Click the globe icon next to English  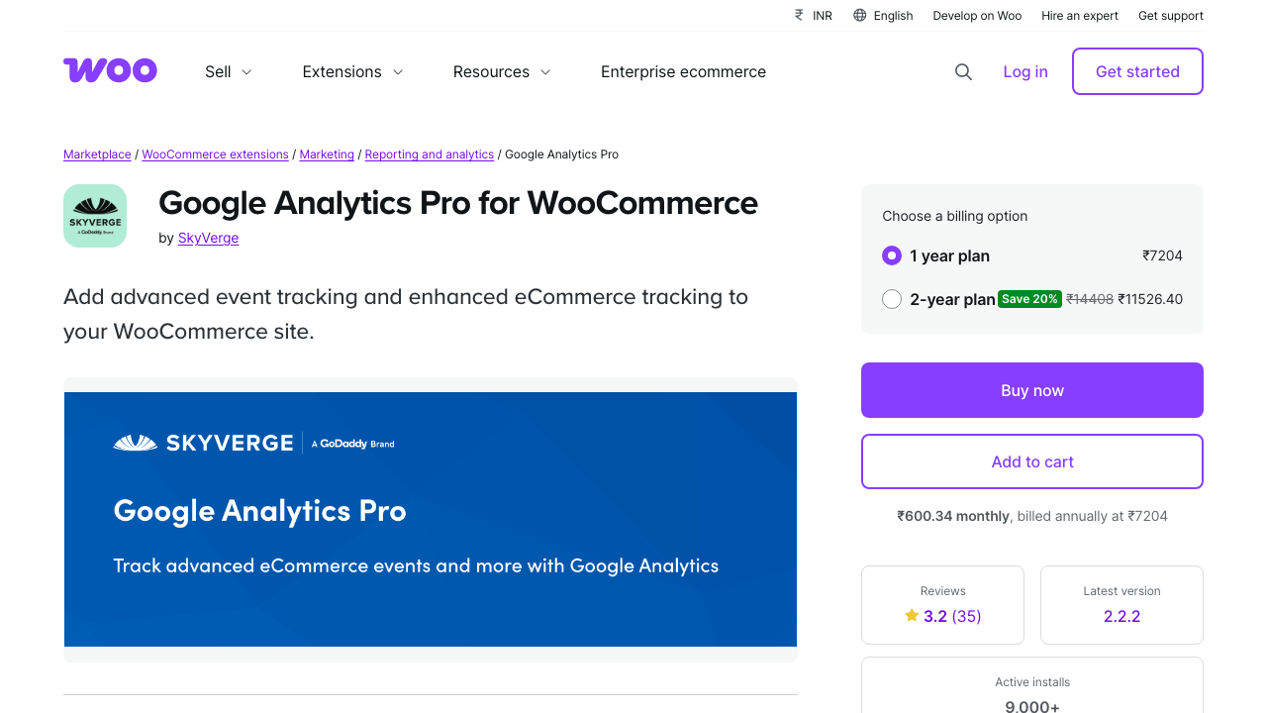859,15
